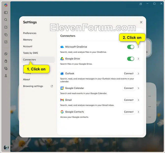
Task: Click the 'Outlook' label text
Action: pyautogui.click(x=70, y=73)
